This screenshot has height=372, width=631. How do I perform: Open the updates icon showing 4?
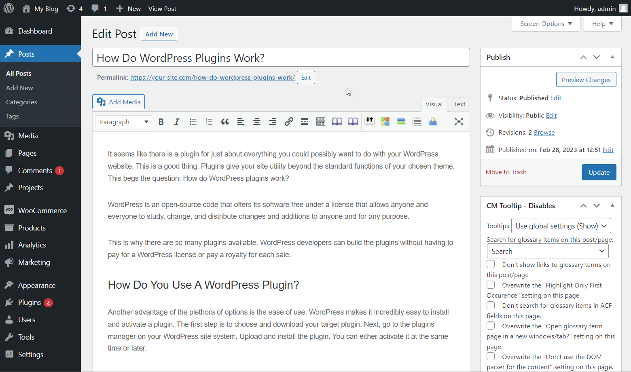coord(74,8)
